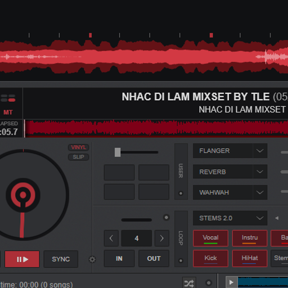The image size is (288, 288).
Task: Open the LOOP panel tab
Action: (181, 238)
